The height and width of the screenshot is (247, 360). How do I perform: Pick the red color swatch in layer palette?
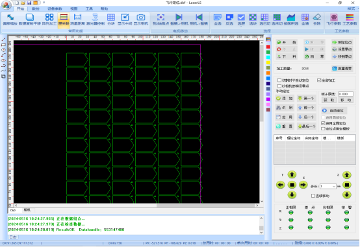[x=268, y=47]
